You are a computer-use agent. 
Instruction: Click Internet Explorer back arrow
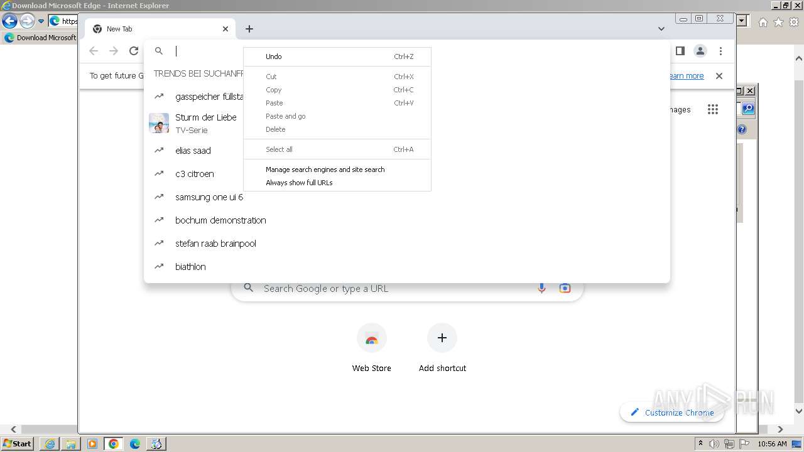tap(9, 21)
